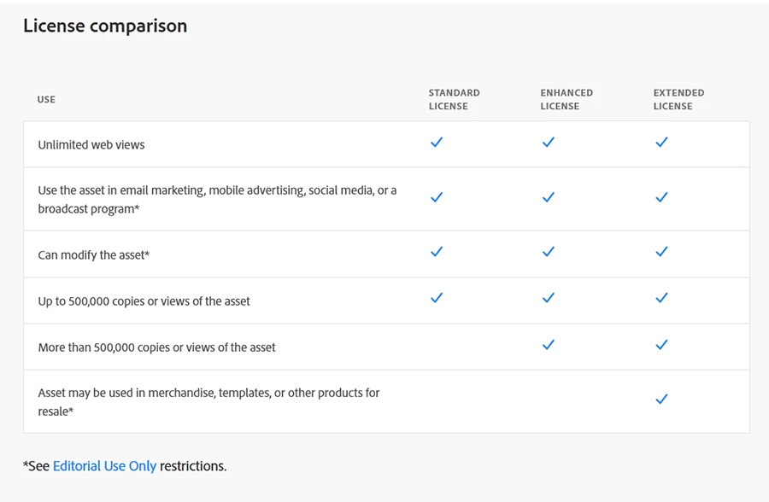Click Extended License checkmark for Unlimited web views
This screenshot has height=502, width=769.
661,143
